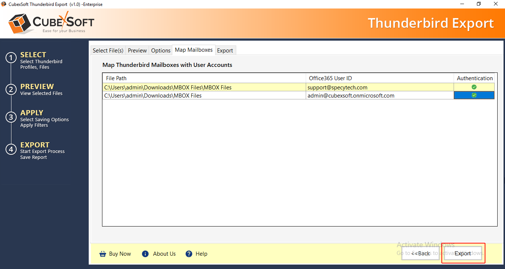Click 'View Selected Files' sidebar text
Image resolution: width=505 pixels, height=269 pixels.
tap(41, 93)
